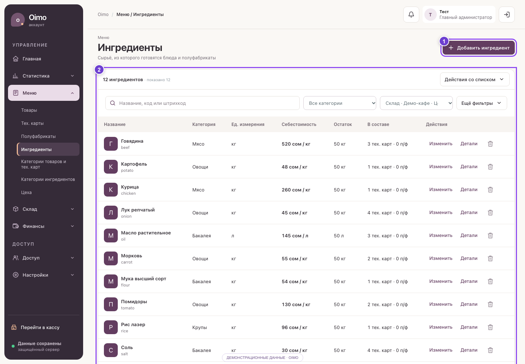The width and height of the screenshot is (525, 364).
Task: Open the Все категории dropdown
Action: pyautogui.click(x=340, y=103)
